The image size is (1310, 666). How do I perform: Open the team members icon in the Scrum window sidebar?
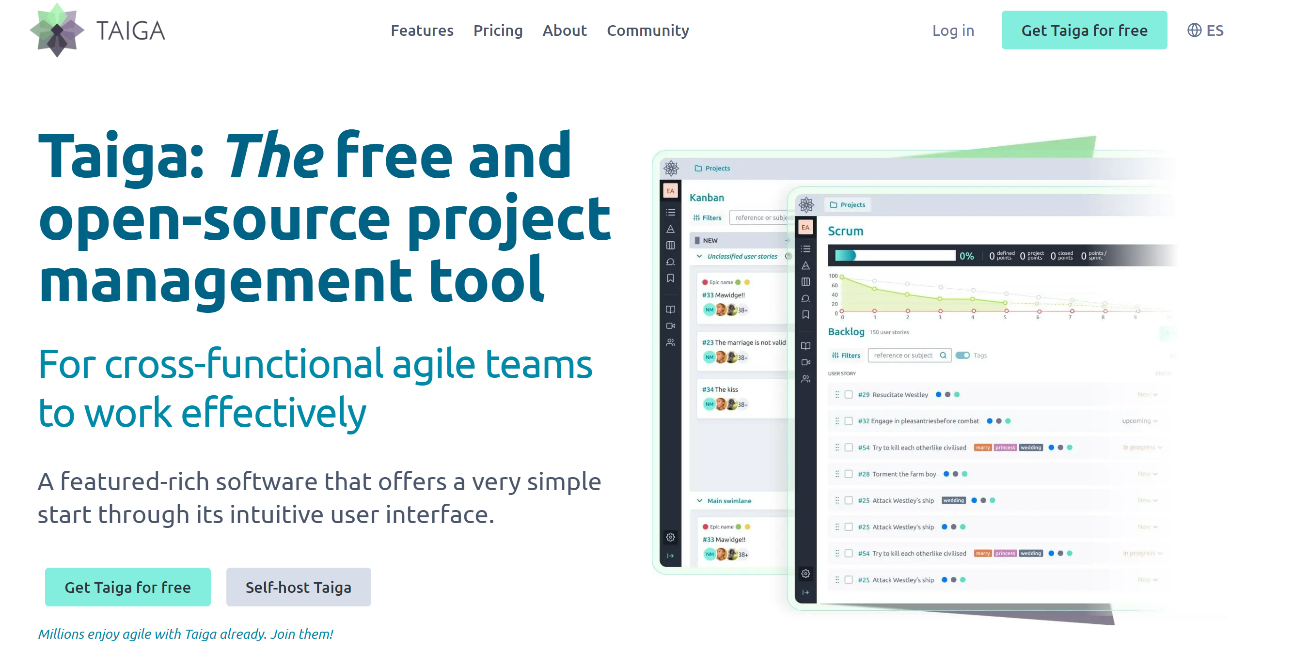806,379
